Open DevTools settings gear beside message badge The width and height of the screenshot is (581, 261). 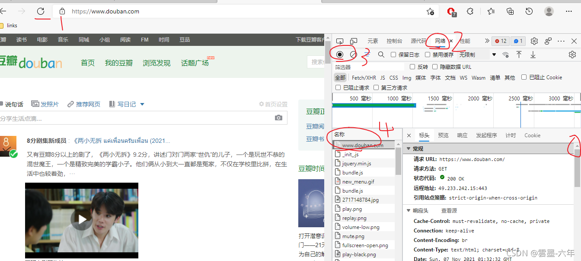(534, 41)
